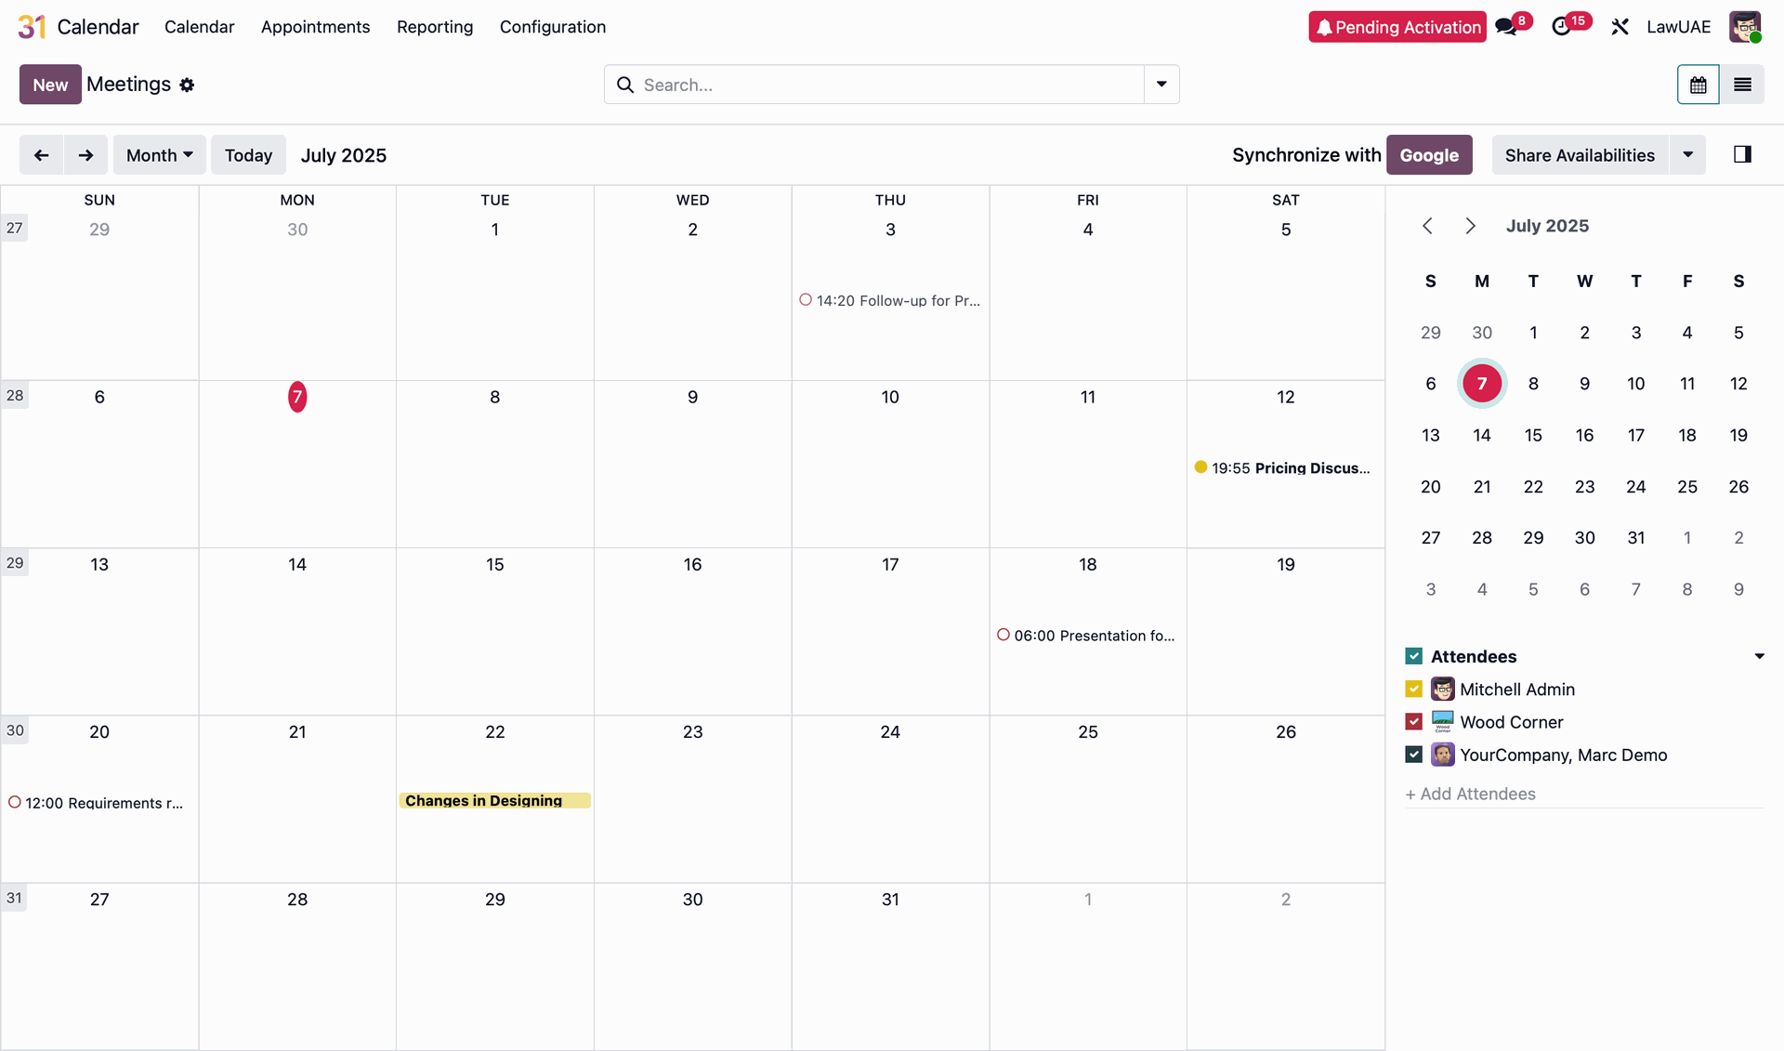Open the messages chat icon

tap(1506, 27)
